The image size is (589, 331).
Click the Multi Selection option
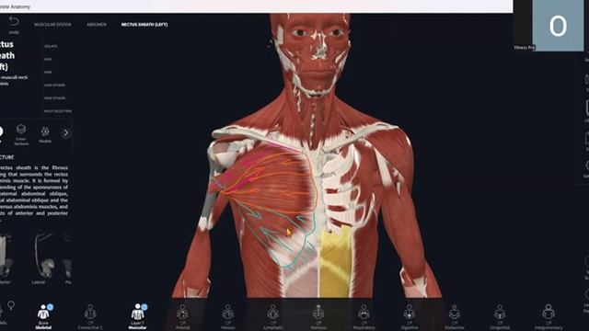57,111
